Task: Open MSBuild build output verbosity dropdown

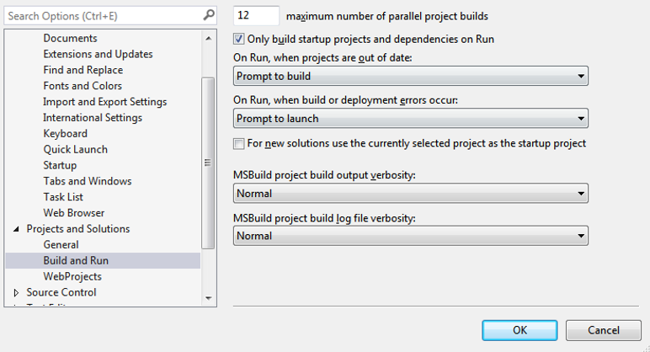Action: (410, 194)
